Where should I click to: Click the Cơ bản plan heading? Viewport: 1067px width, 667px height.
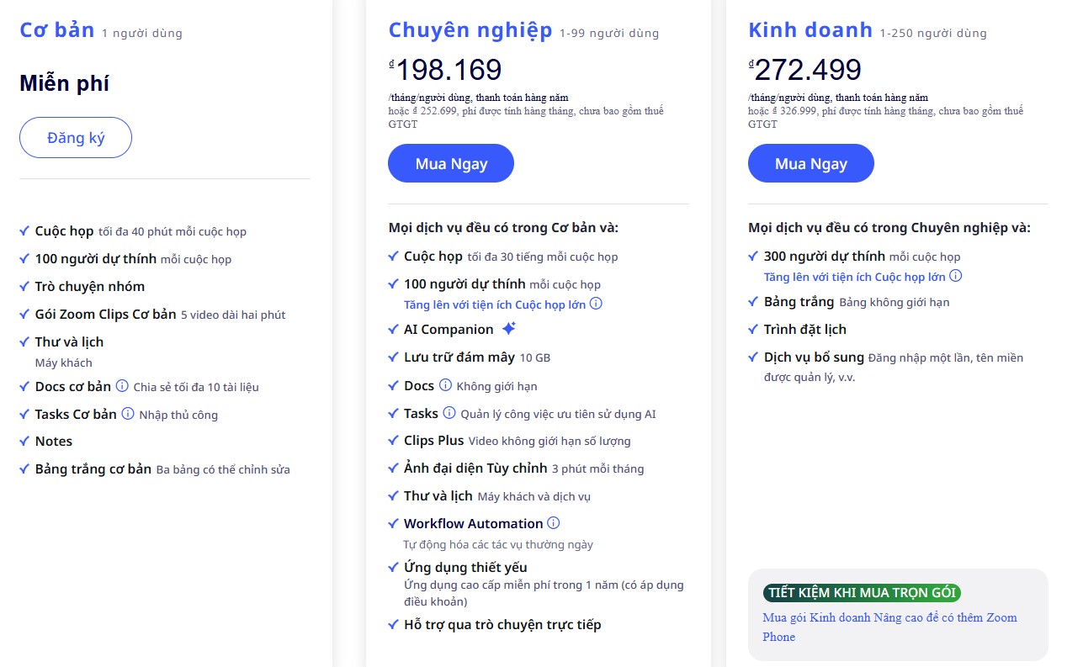click(x=57, y=30)
